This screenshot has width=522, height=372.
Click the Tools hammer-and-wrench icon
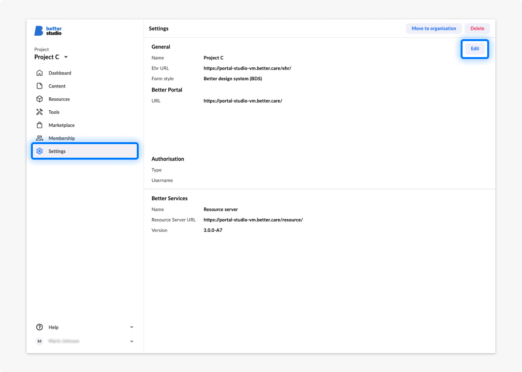tap(40, 112)
